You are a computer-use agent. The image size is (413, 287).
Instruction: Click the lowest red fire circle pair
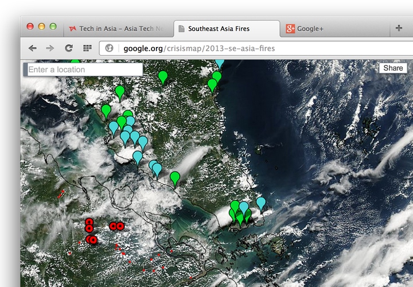point(91,239)
